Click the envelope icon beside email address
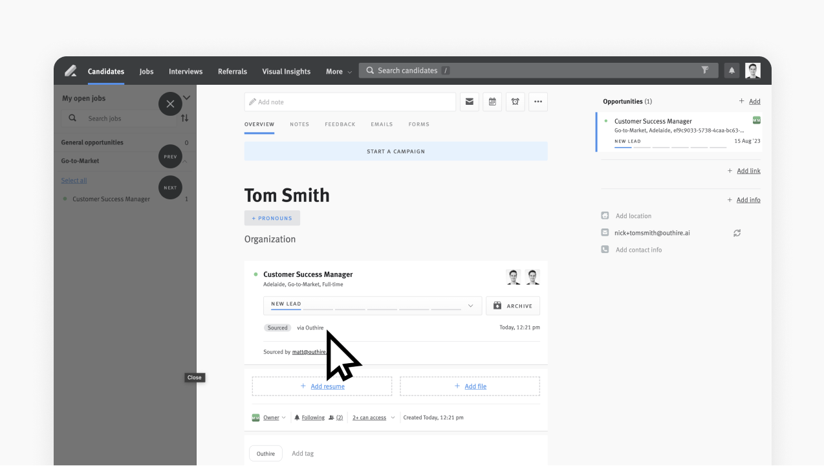 605,232
